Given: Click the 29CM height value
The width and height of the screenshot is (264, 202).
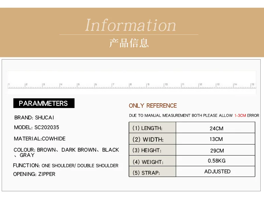Looking at the screenshot, I should coord(217,150).
